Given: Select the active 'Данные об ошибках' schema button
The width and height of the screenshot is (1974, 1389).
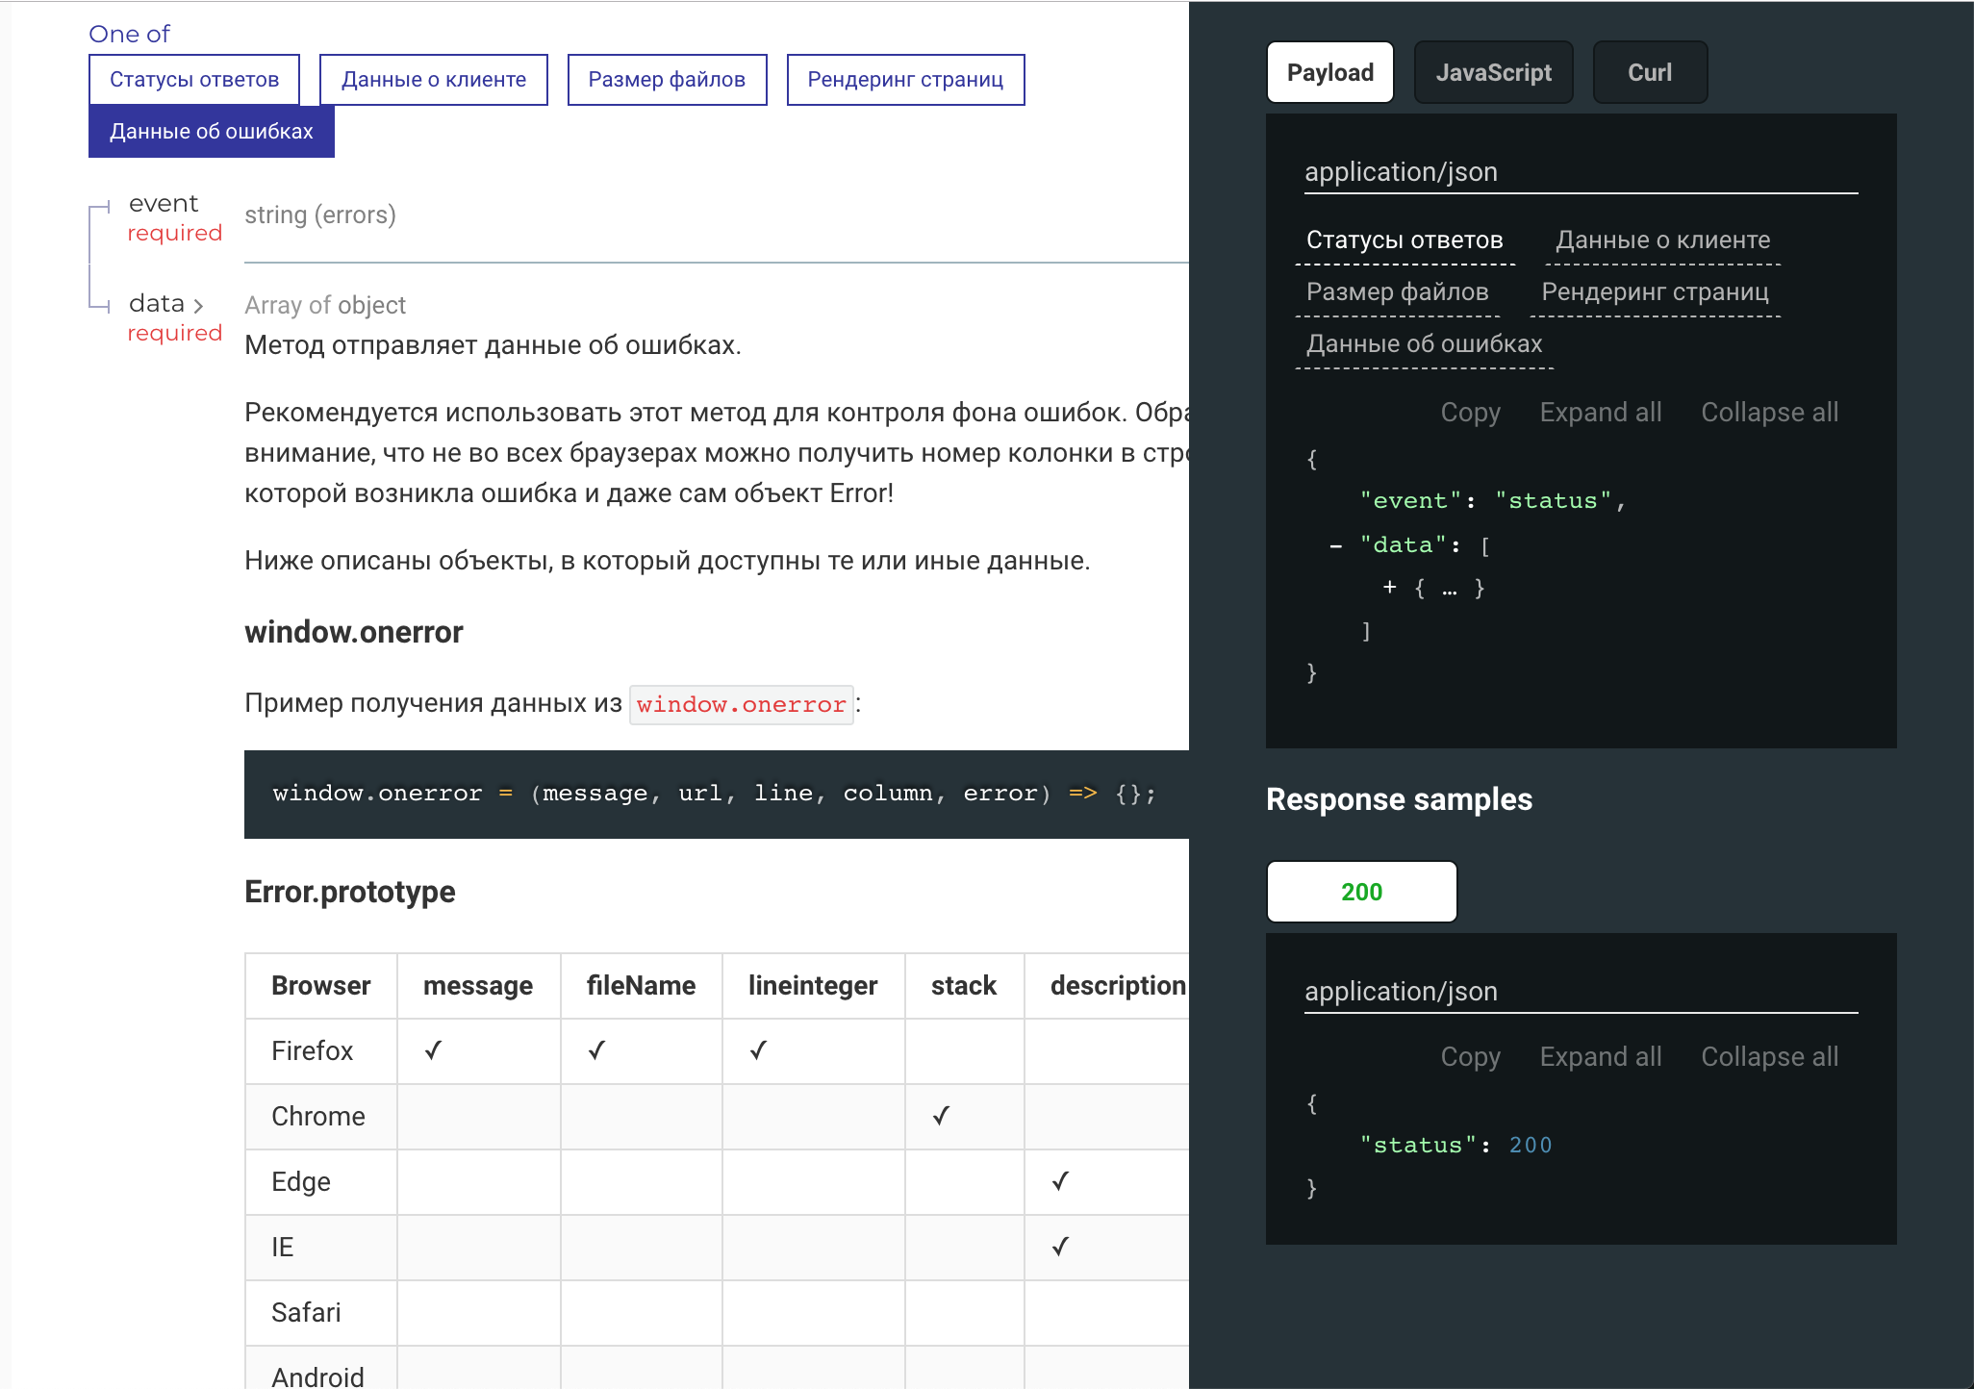Looking at the screenshot, I should (212, 132).
